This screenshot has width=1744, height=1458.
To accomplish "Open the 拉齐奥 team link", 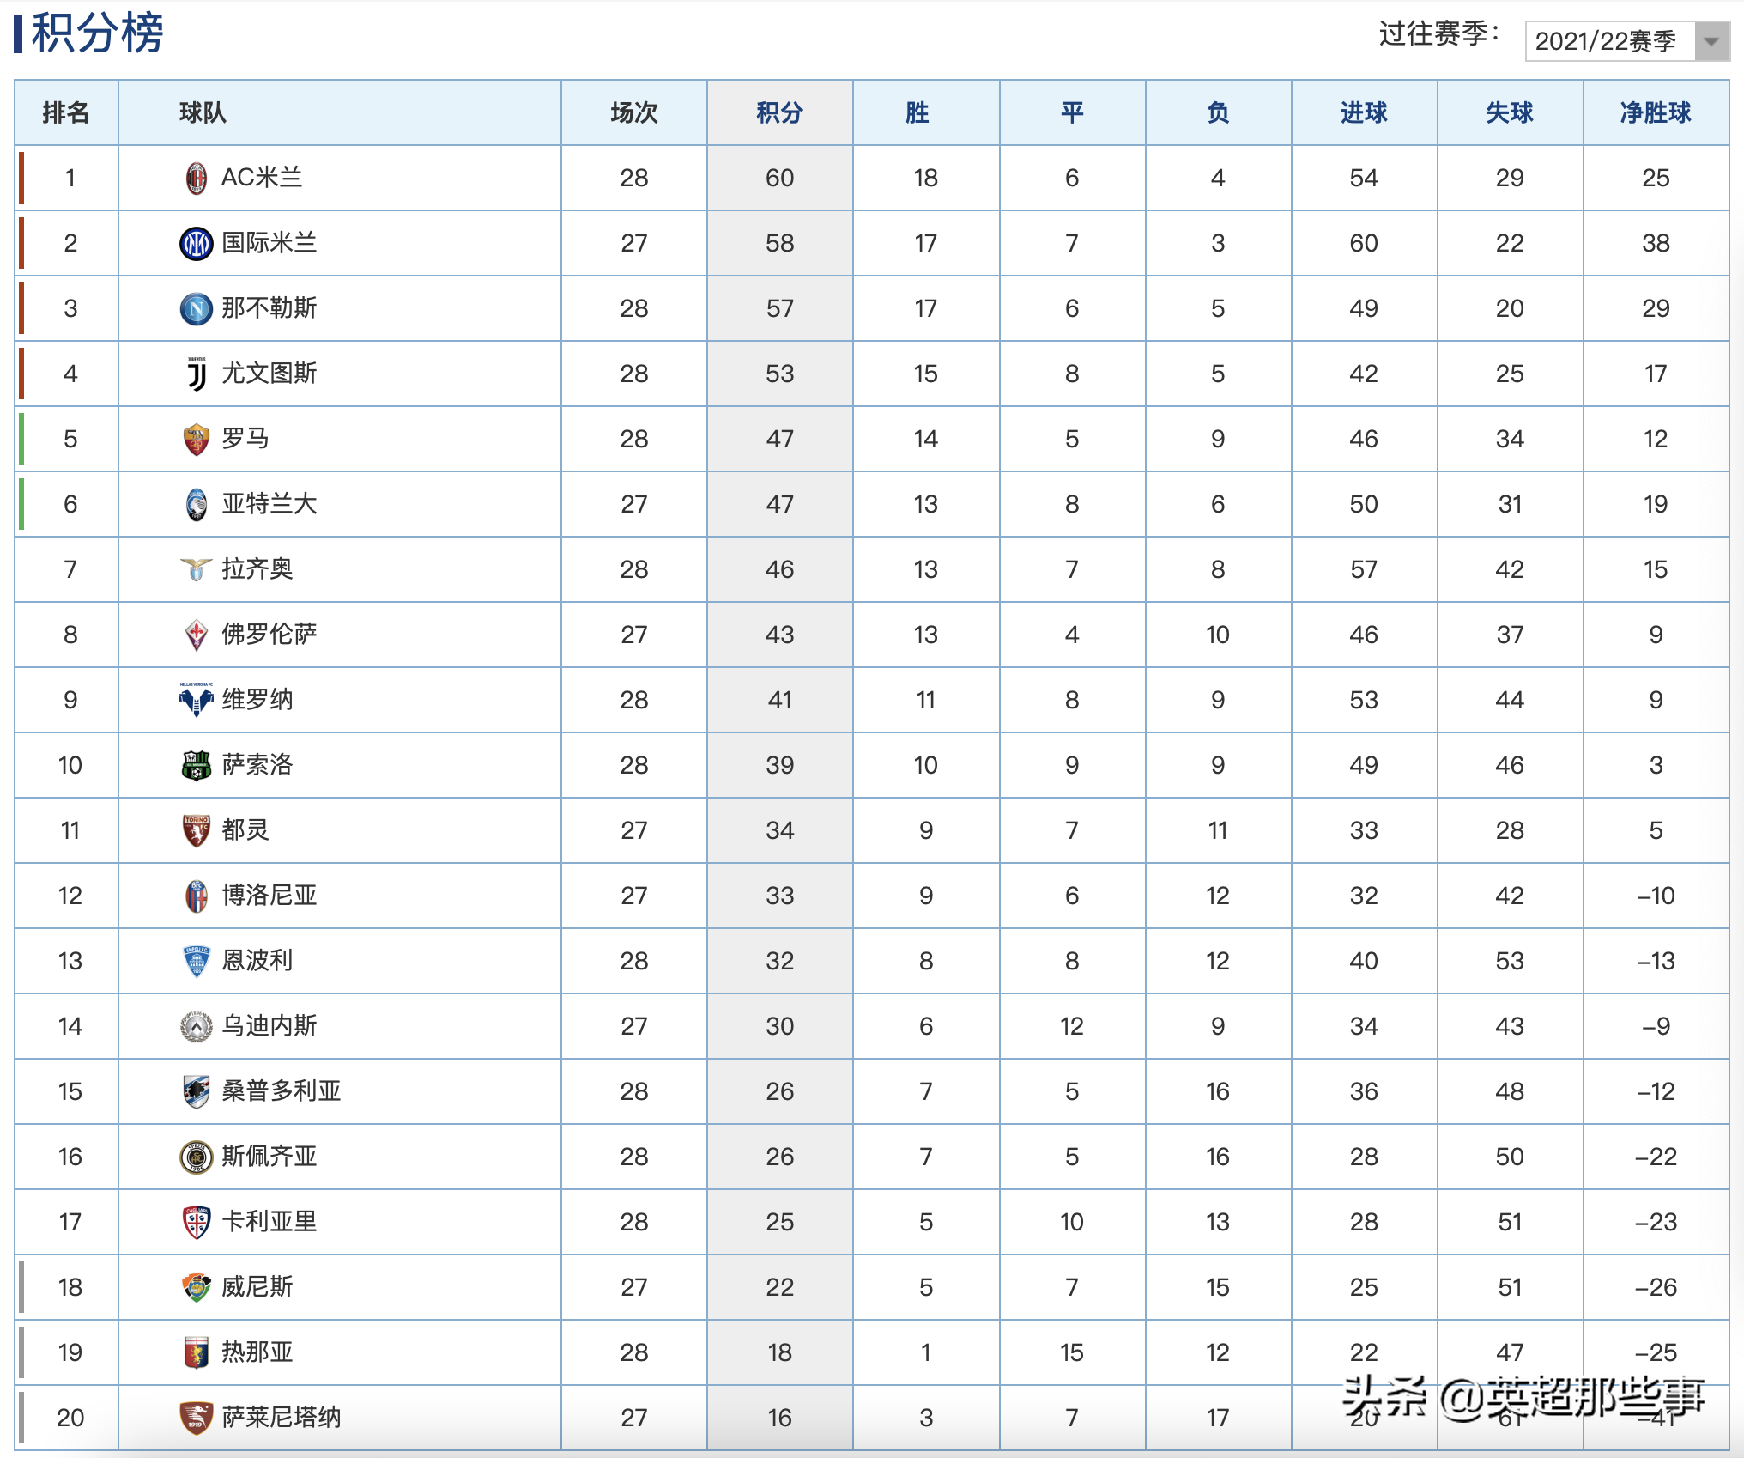I will click(257, 569).
